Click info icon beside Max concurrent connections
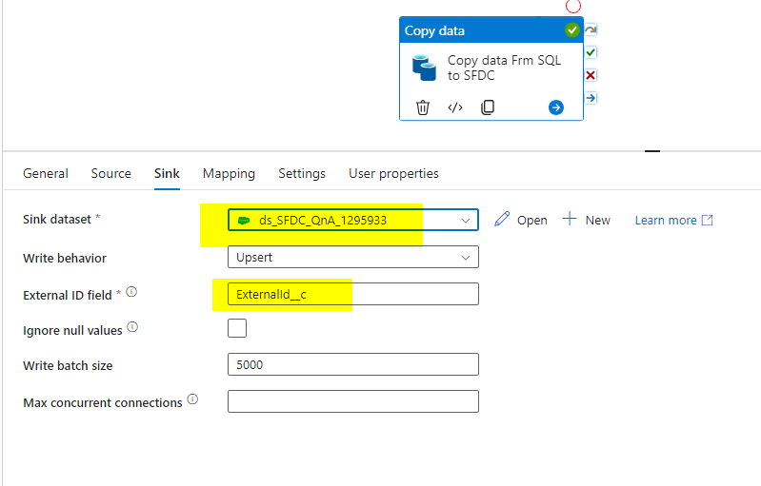Viewport: 761px width, 486px height. coord(192,399)
